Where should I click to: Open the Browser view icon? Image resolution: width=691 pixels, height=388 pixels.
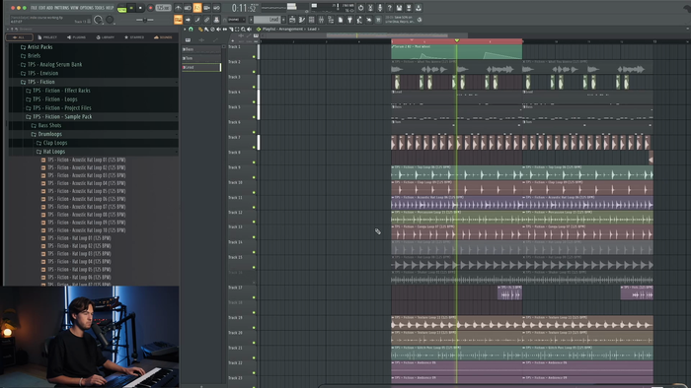(x=331, y=20)
